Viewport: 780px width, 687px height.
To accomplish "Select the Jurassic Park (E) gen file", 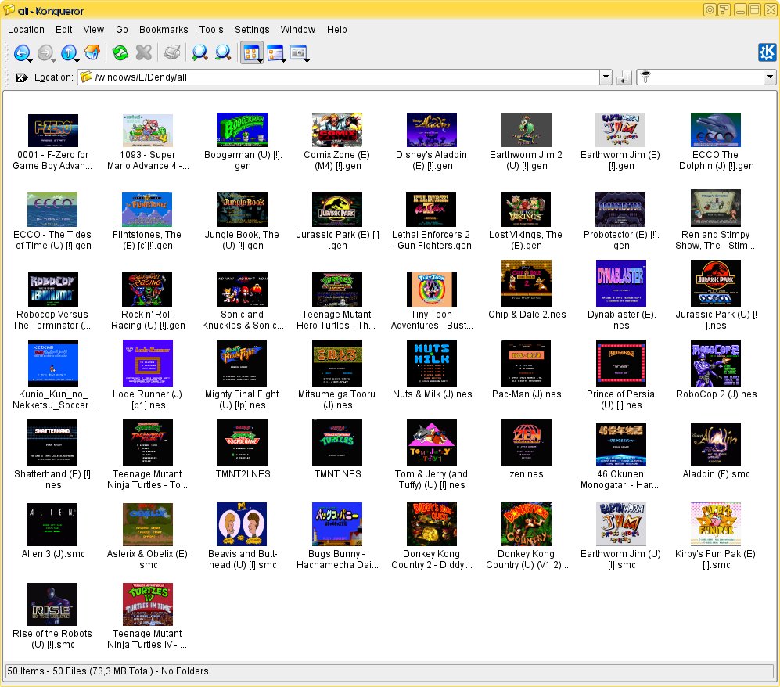I will point(336,222).
